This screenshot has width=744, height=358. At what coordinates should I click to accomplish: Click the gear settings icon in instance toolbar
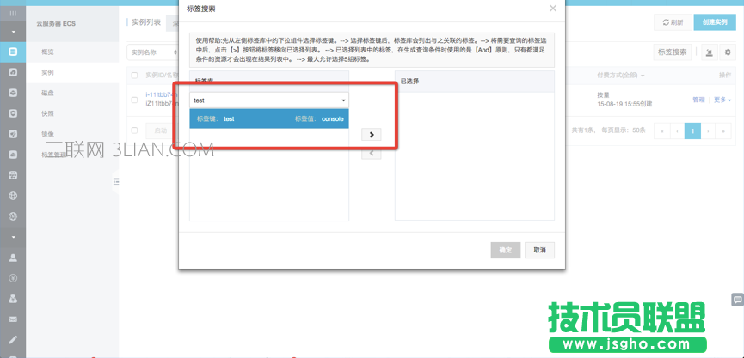(728, 52)
